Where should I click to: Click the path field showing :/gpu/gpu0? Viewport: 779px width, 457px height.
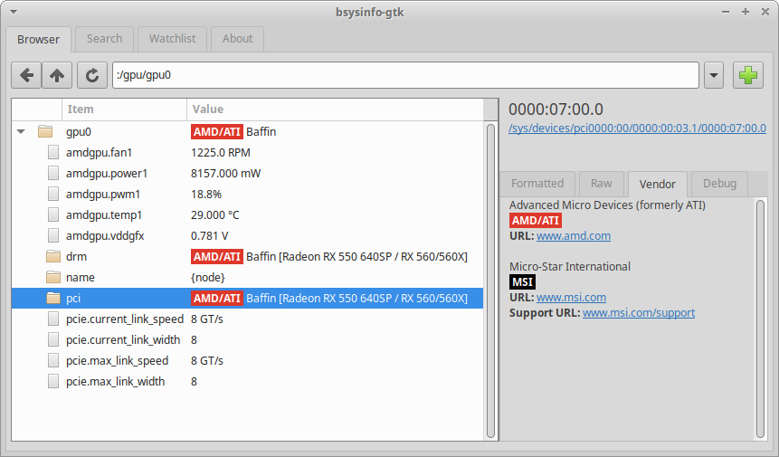point(405,75)
